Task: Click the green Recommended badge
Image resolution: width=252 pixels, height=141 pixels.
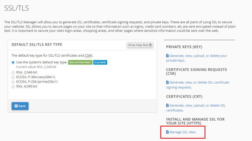Action: pos(80,62)
